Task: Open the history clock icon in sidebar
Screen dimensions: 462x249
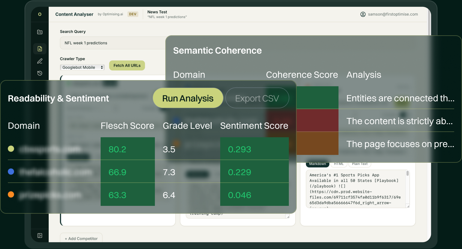Action: click(x=40, y=73)
